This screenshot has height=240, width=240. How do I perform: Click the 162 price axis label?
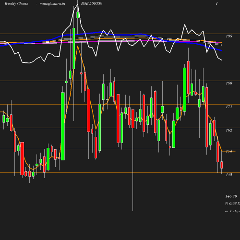229,130
